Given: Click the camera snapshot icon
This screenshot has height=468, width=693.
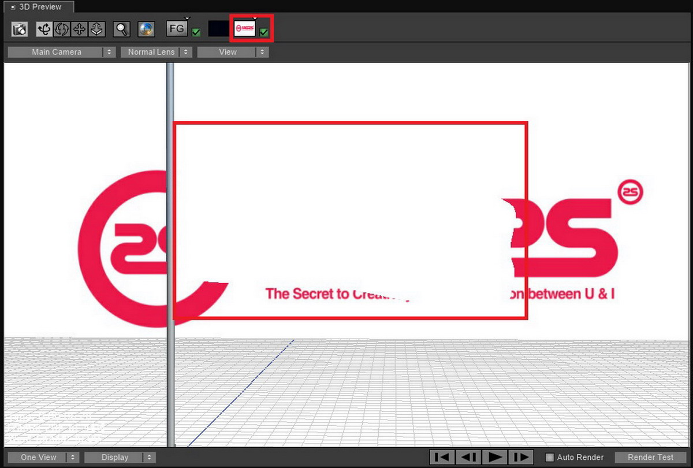Looking at the screenshot, I should (20, 29).
